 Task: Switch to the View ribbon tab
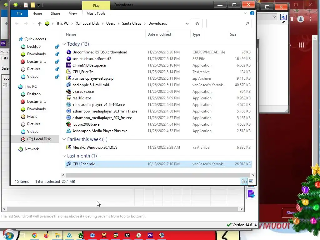73,13
